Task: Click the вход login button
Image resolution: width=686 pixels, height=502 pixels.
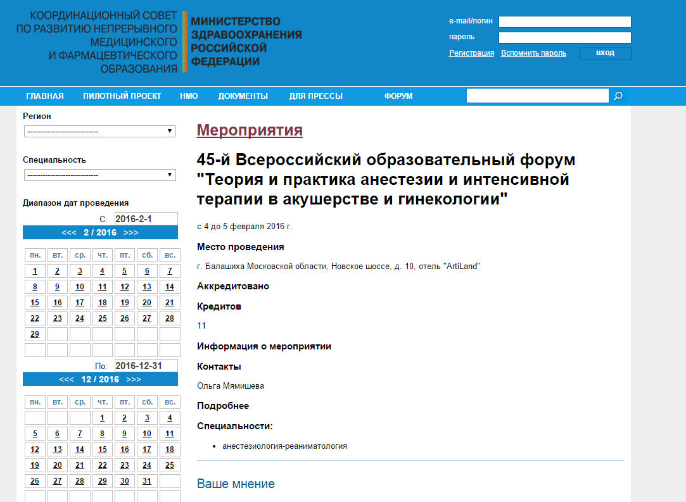Action: 605,53
